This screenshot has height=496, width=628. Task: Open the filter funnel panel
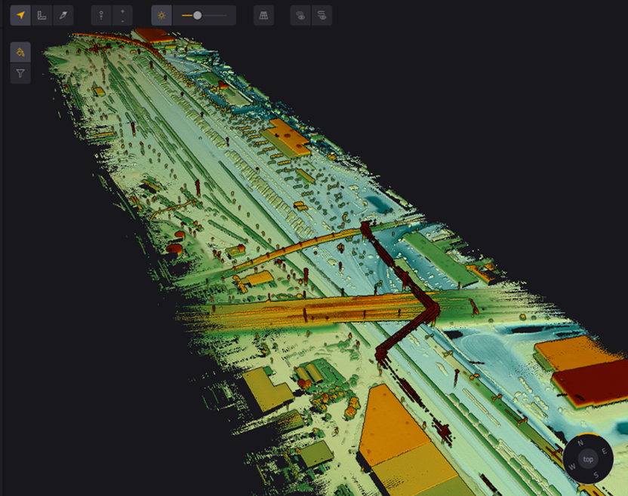pyautogui.click(x=20, y=73)
